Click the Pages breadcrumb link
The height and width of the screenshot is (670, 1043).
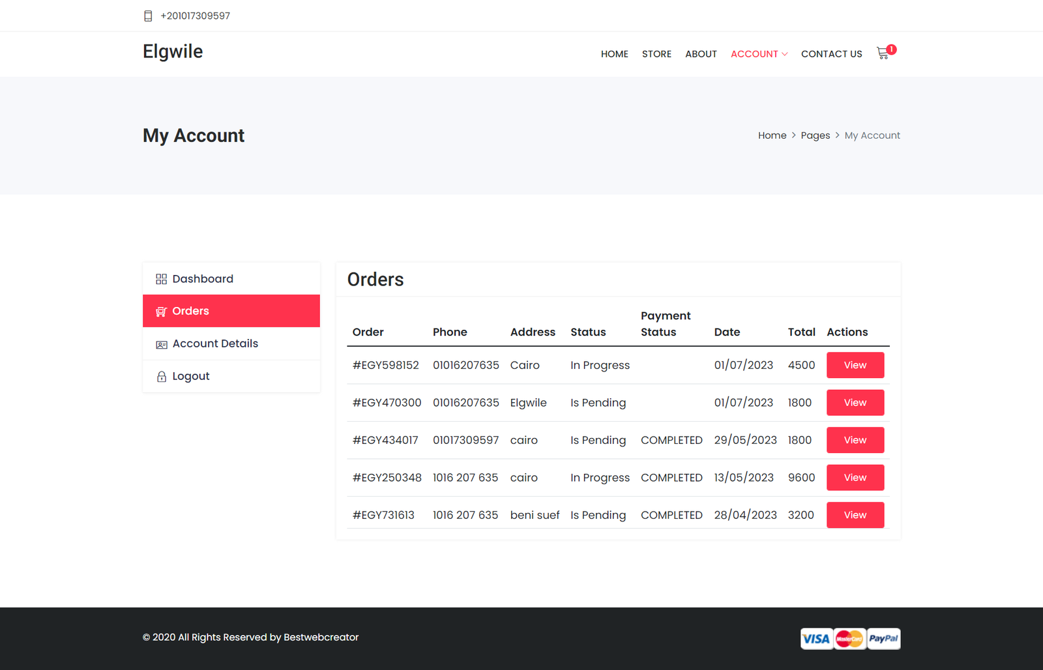pyautogui.click(x=815, y=136)
